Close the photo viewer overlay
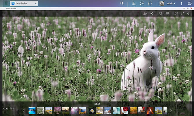The width and height of the screenshot is (194, 116). pyautogui.click(x=188, y=13)
